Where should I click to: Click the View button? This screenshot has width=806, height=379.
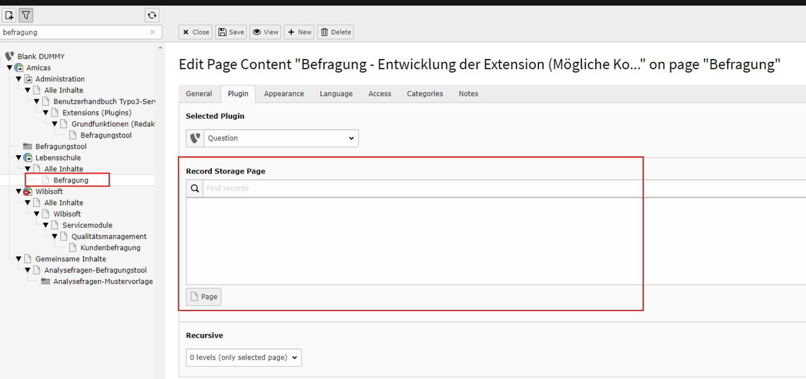click(x=265, y=32)
